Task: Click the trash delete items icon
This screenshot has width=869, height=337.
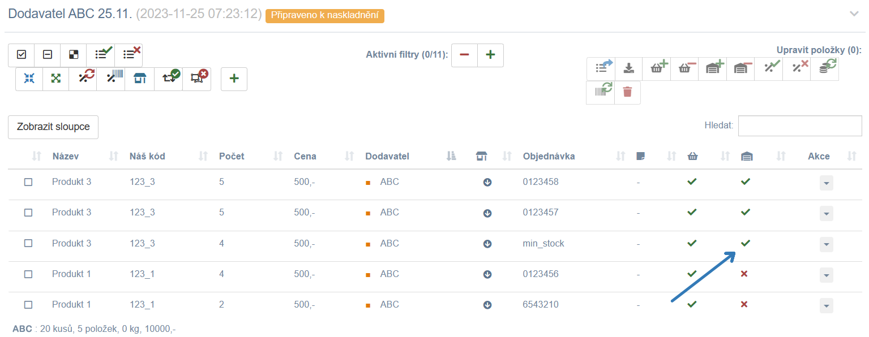Action: click(x=627, y=92)
